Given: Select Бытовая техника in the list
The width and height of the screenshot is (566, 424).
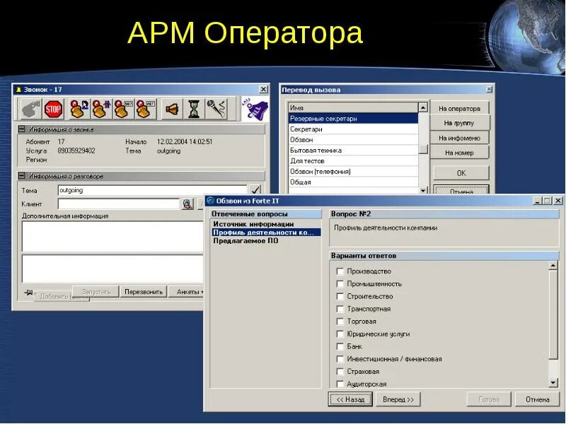Looking at the screenshot, I should pos(353,151).
